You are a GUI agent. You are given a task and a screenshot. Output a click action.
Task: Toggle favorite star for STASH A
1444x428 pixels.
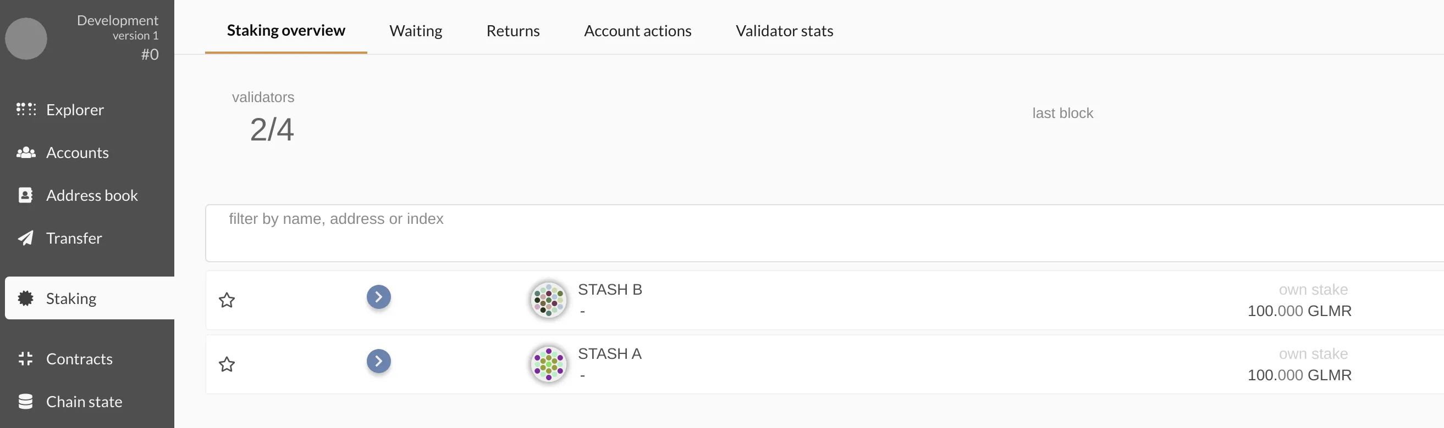(x=227, y=365)
